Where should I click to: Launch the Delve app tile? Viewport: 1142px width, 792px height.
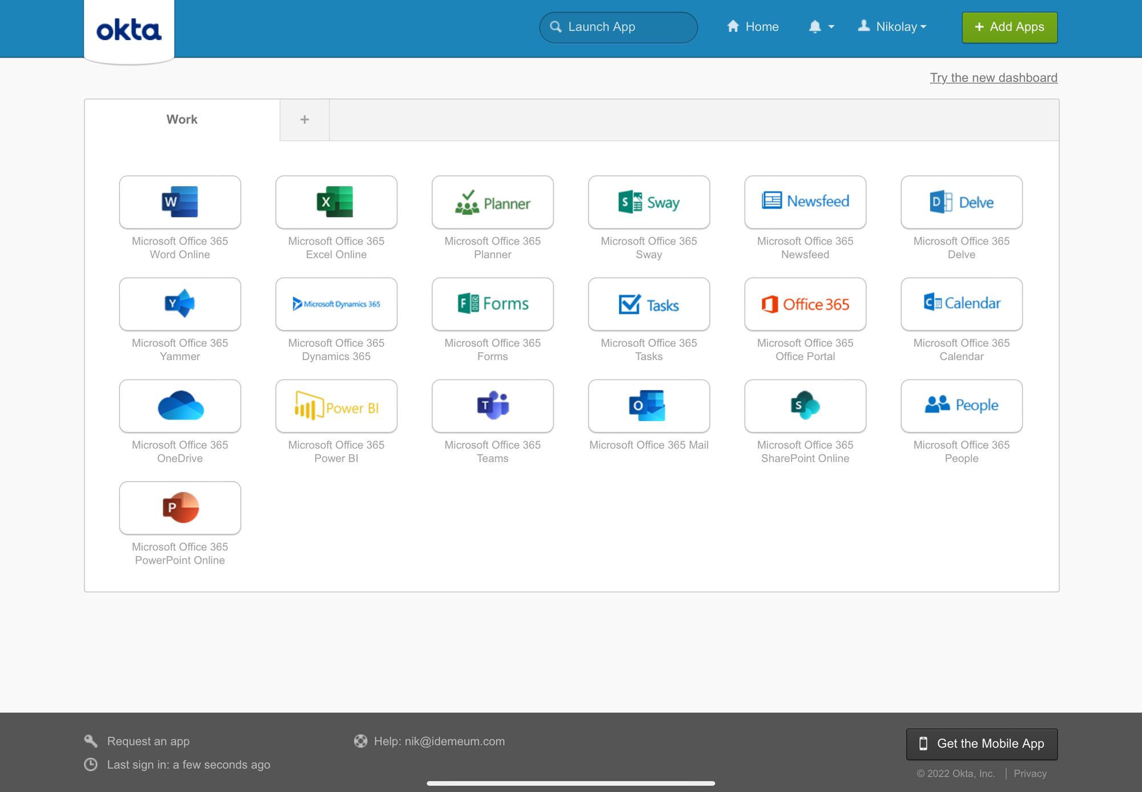point(962,202)
